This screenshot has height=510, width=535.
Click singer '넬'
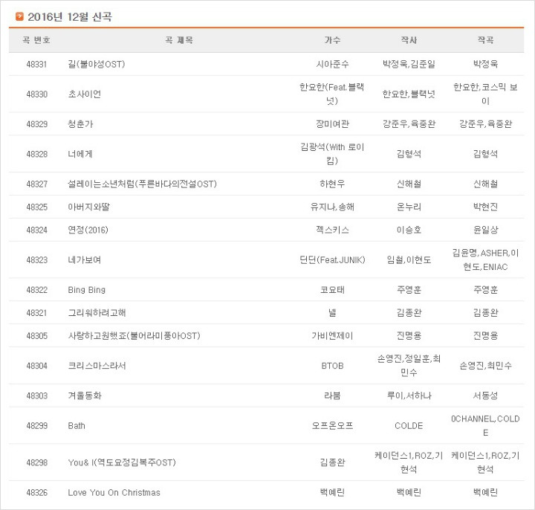332,313
